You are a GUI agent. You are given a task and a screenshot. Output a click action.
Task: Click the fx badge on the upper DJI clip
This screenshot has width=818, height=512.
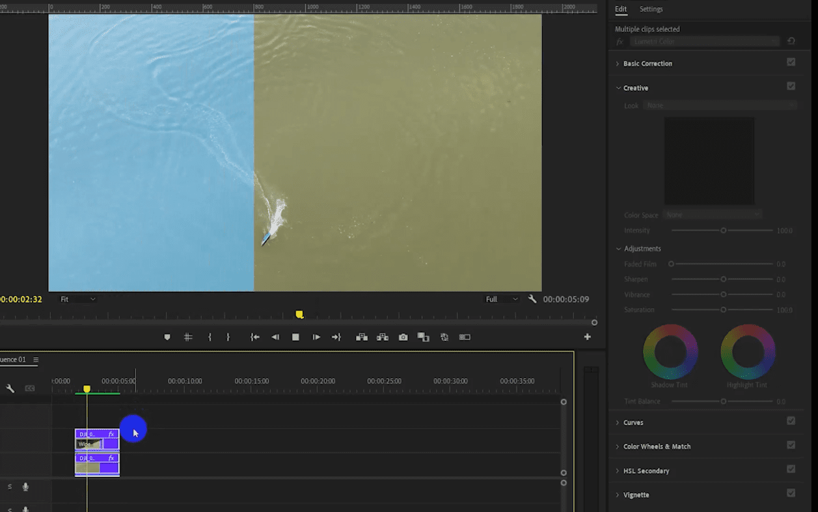tap(111, 434)
